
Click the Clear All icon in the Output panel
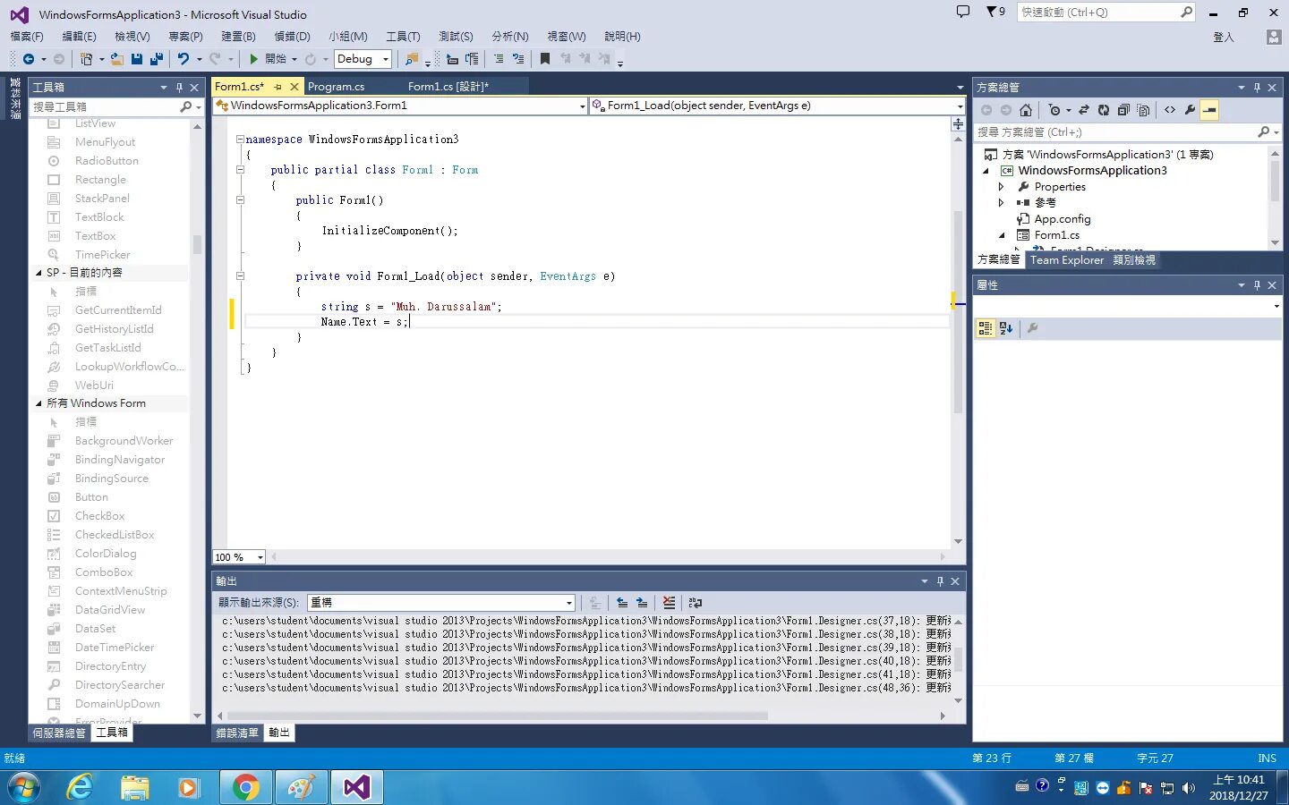(x=669, y=603)
